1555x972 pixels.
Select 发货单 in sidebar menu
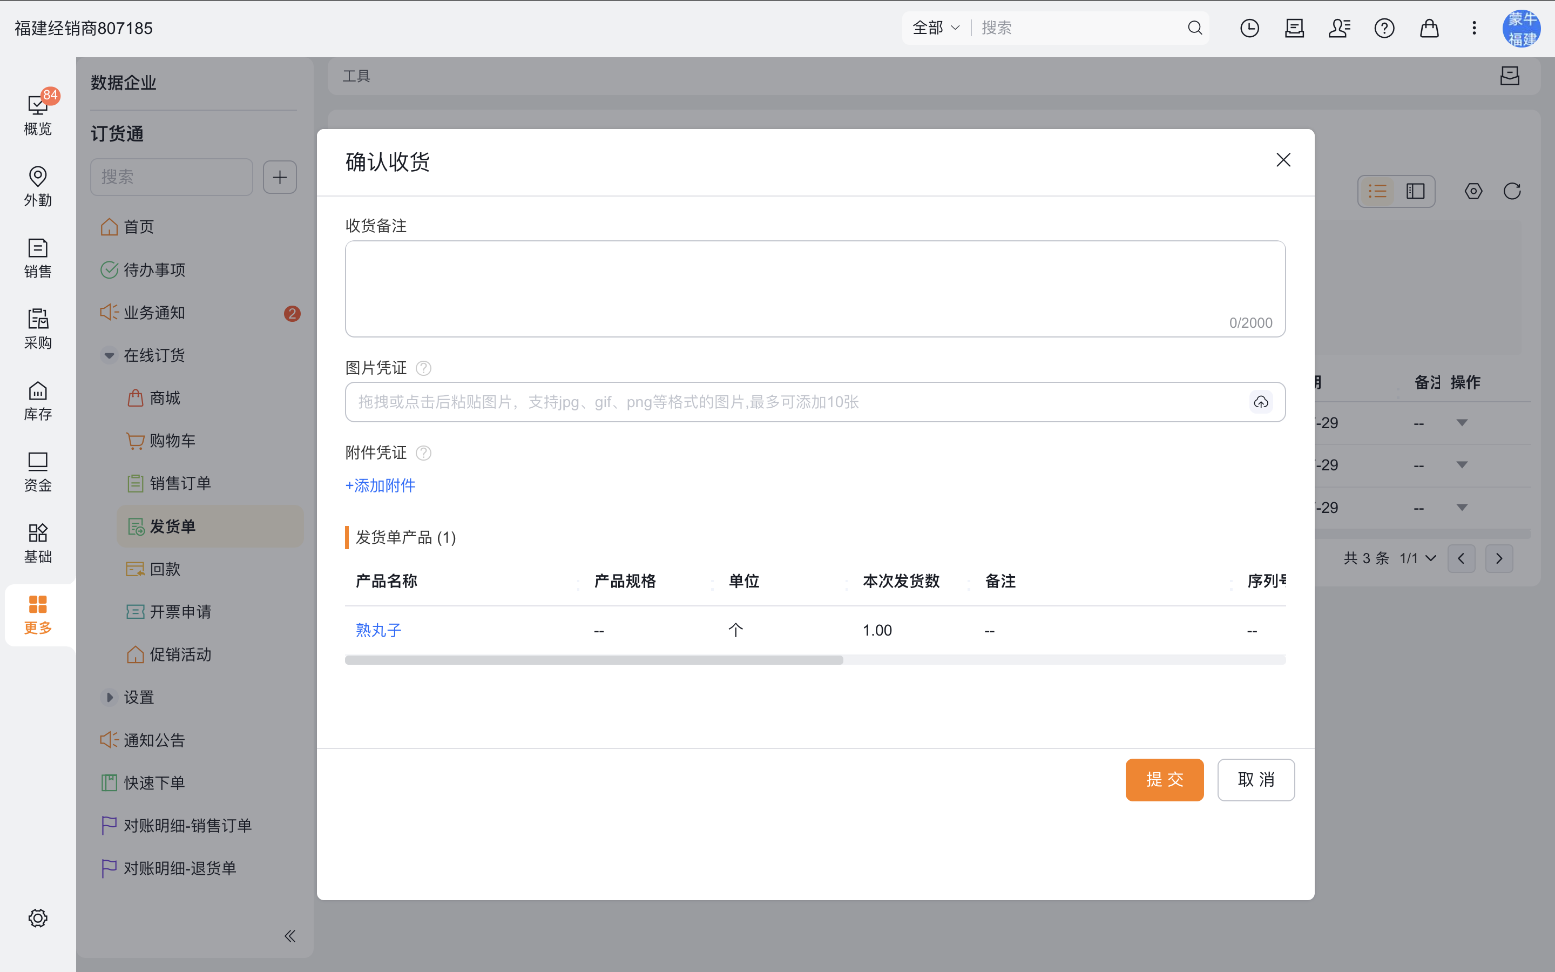pyautogui.click(x=210, y=526)
